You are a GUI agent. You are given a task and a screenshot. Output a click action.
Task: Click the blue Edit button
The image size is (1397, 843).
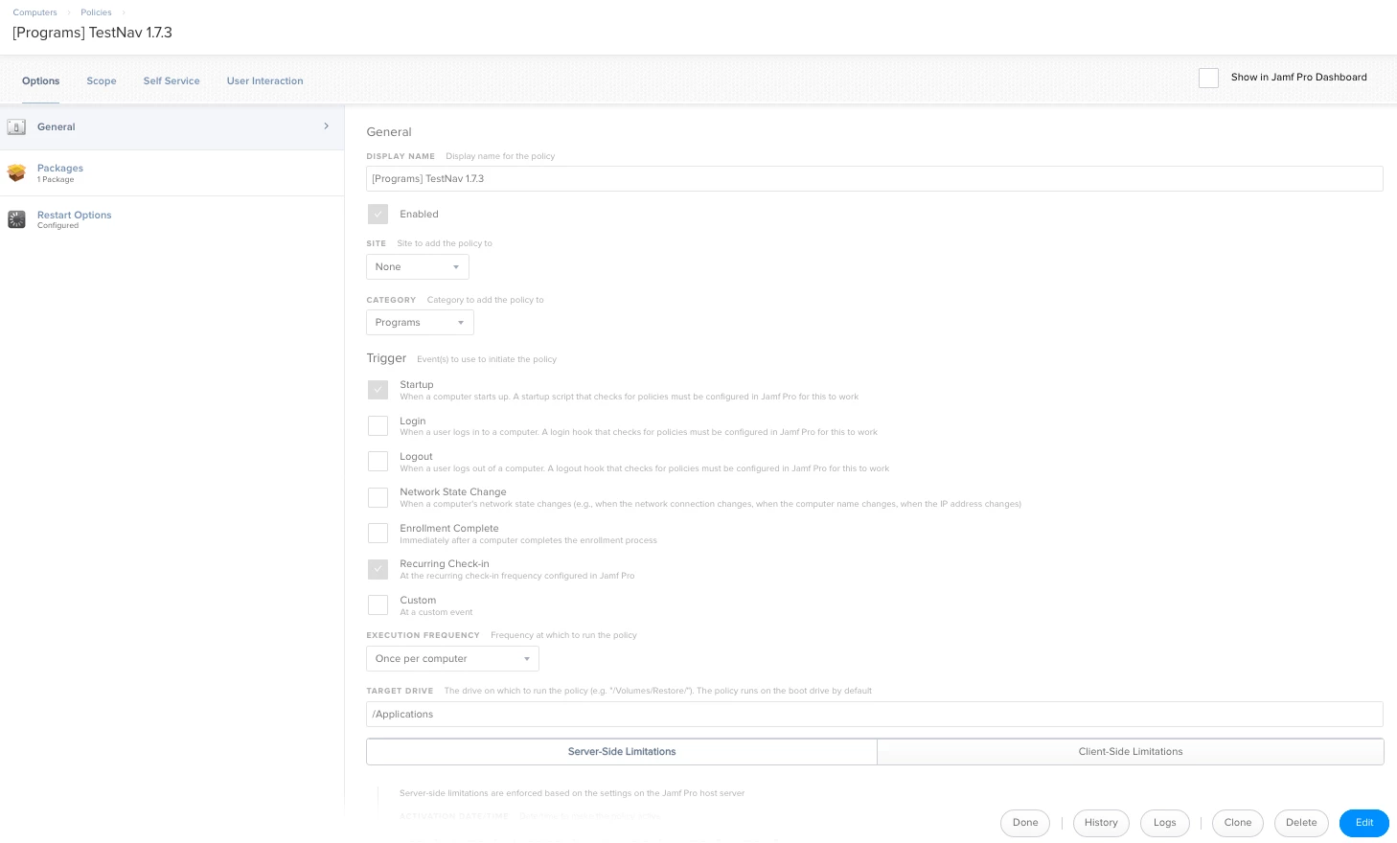click(1364, 823)
